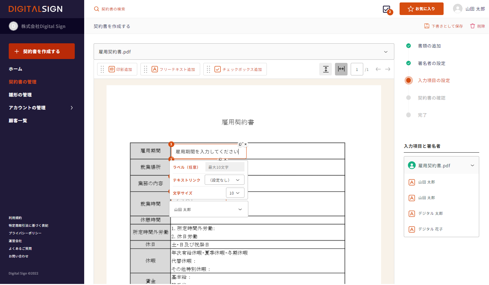Close the employment period text field
Screen dimensions: 489x285
click(x=246, y=144)
